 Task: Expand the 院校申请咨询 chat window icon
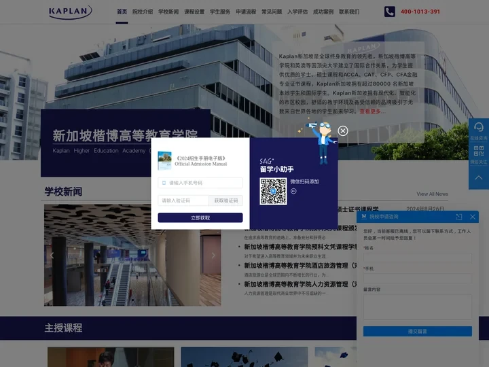click(458, 217)
